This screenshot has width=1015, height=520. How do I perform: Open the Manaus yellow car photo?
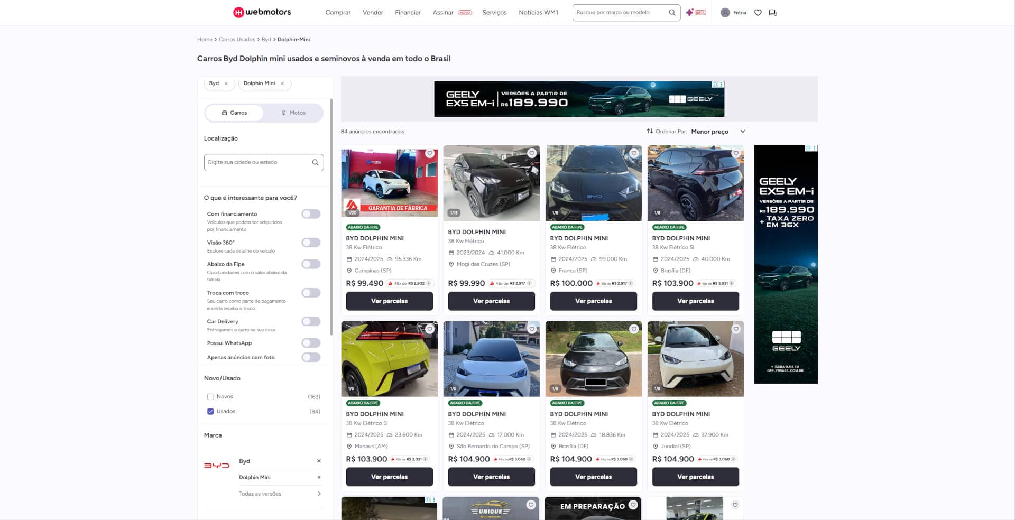pyautogui.click(x=389, y=359)
